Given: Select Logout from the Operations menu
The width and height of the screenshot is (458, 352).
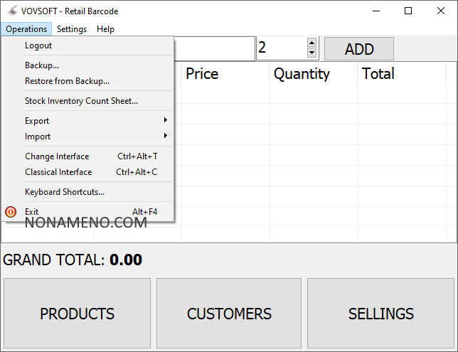Looking at the screenshot, I should pyautogui.click(x=38, y=46).
